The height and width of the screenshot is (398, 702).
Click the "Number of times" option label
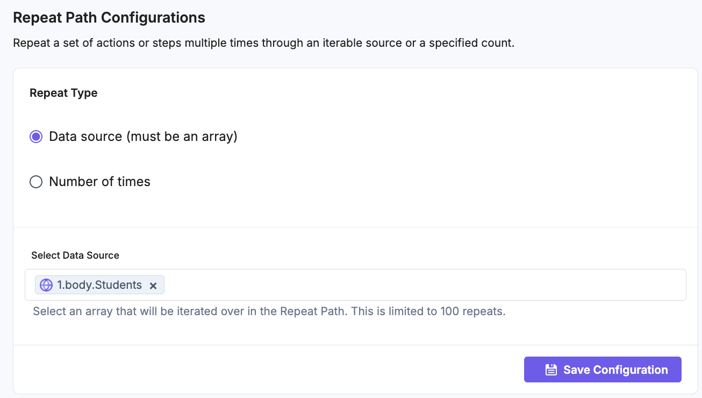[x=99, y=182]
